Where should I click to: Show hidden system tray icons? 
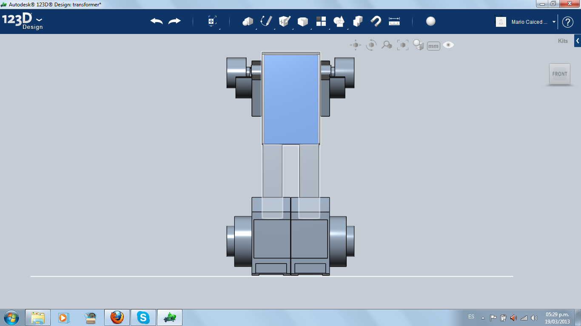coord(483,318)
